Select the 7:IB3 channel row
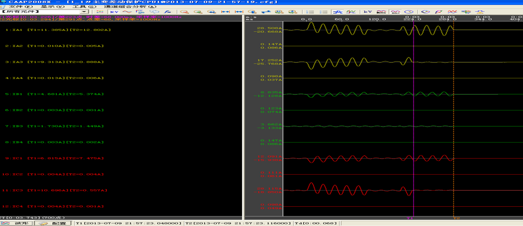The height and width of the screenshot is (226, 523). 55,126
